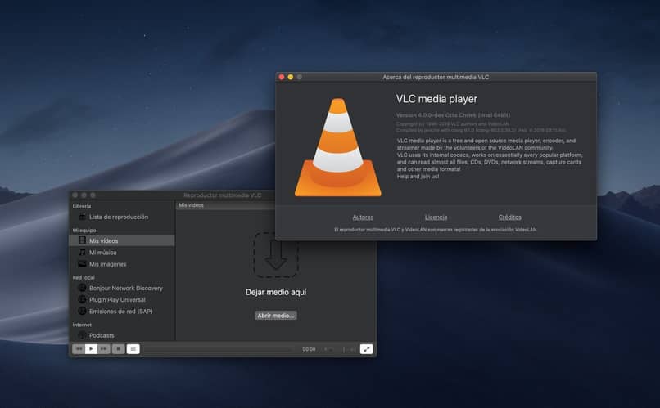Close the About VLC window
The height and width of the screenshot is (408, 660).
click(282, 77)
